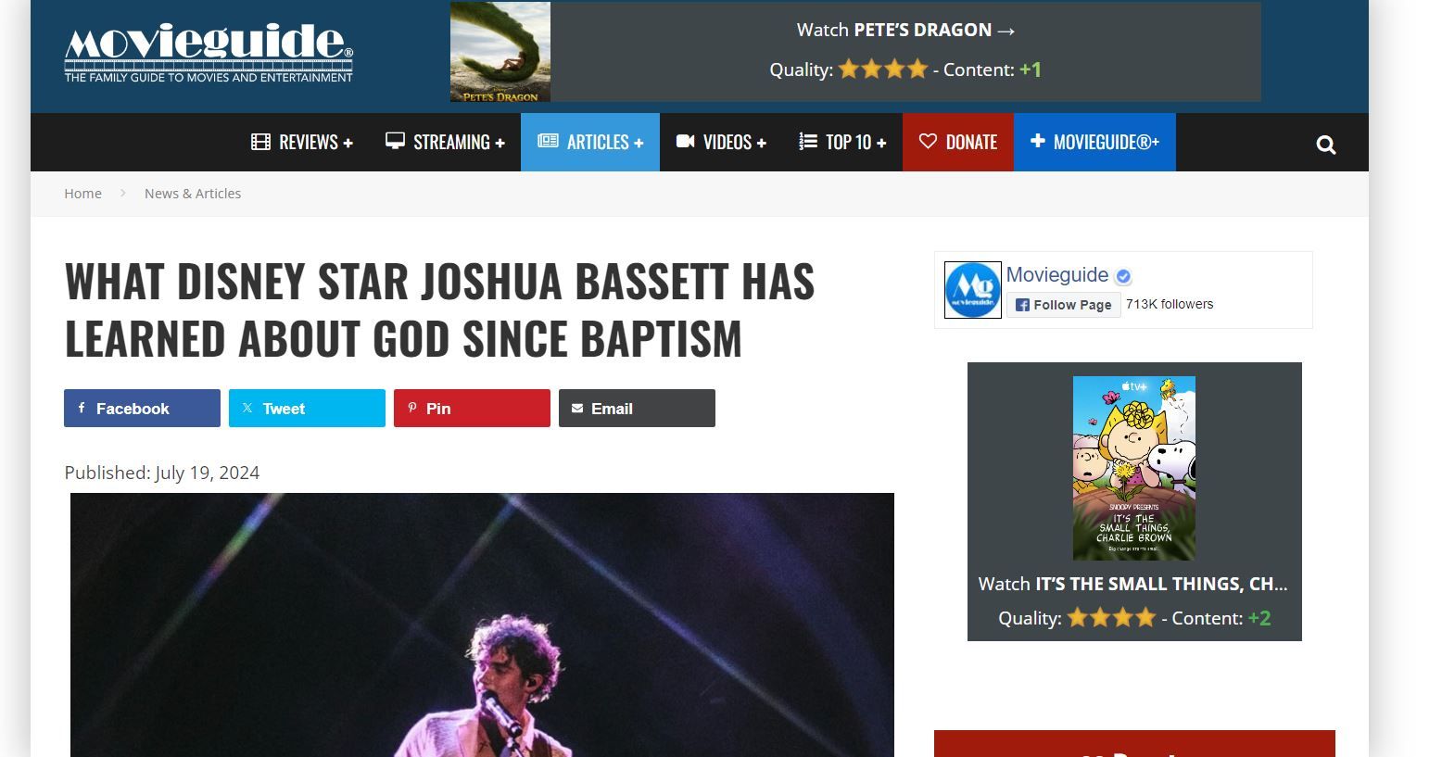Expand the Articles plus sign
Screen dimensions: 1442x757
638,143
